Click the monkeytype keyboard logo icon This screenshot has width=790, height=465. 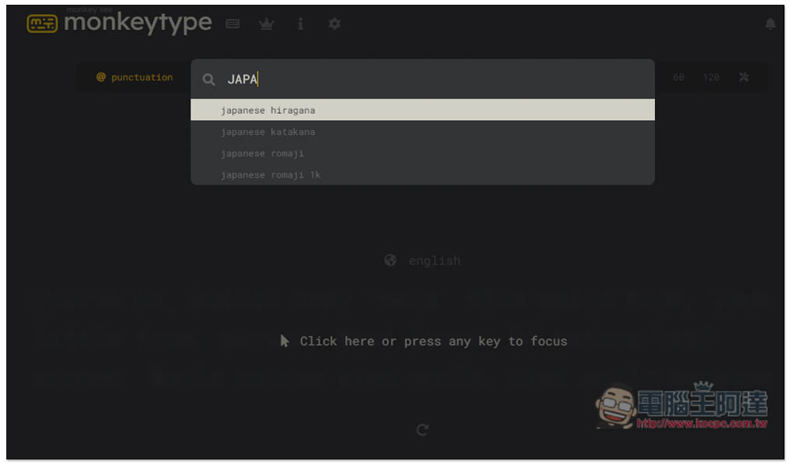point(43,24)
